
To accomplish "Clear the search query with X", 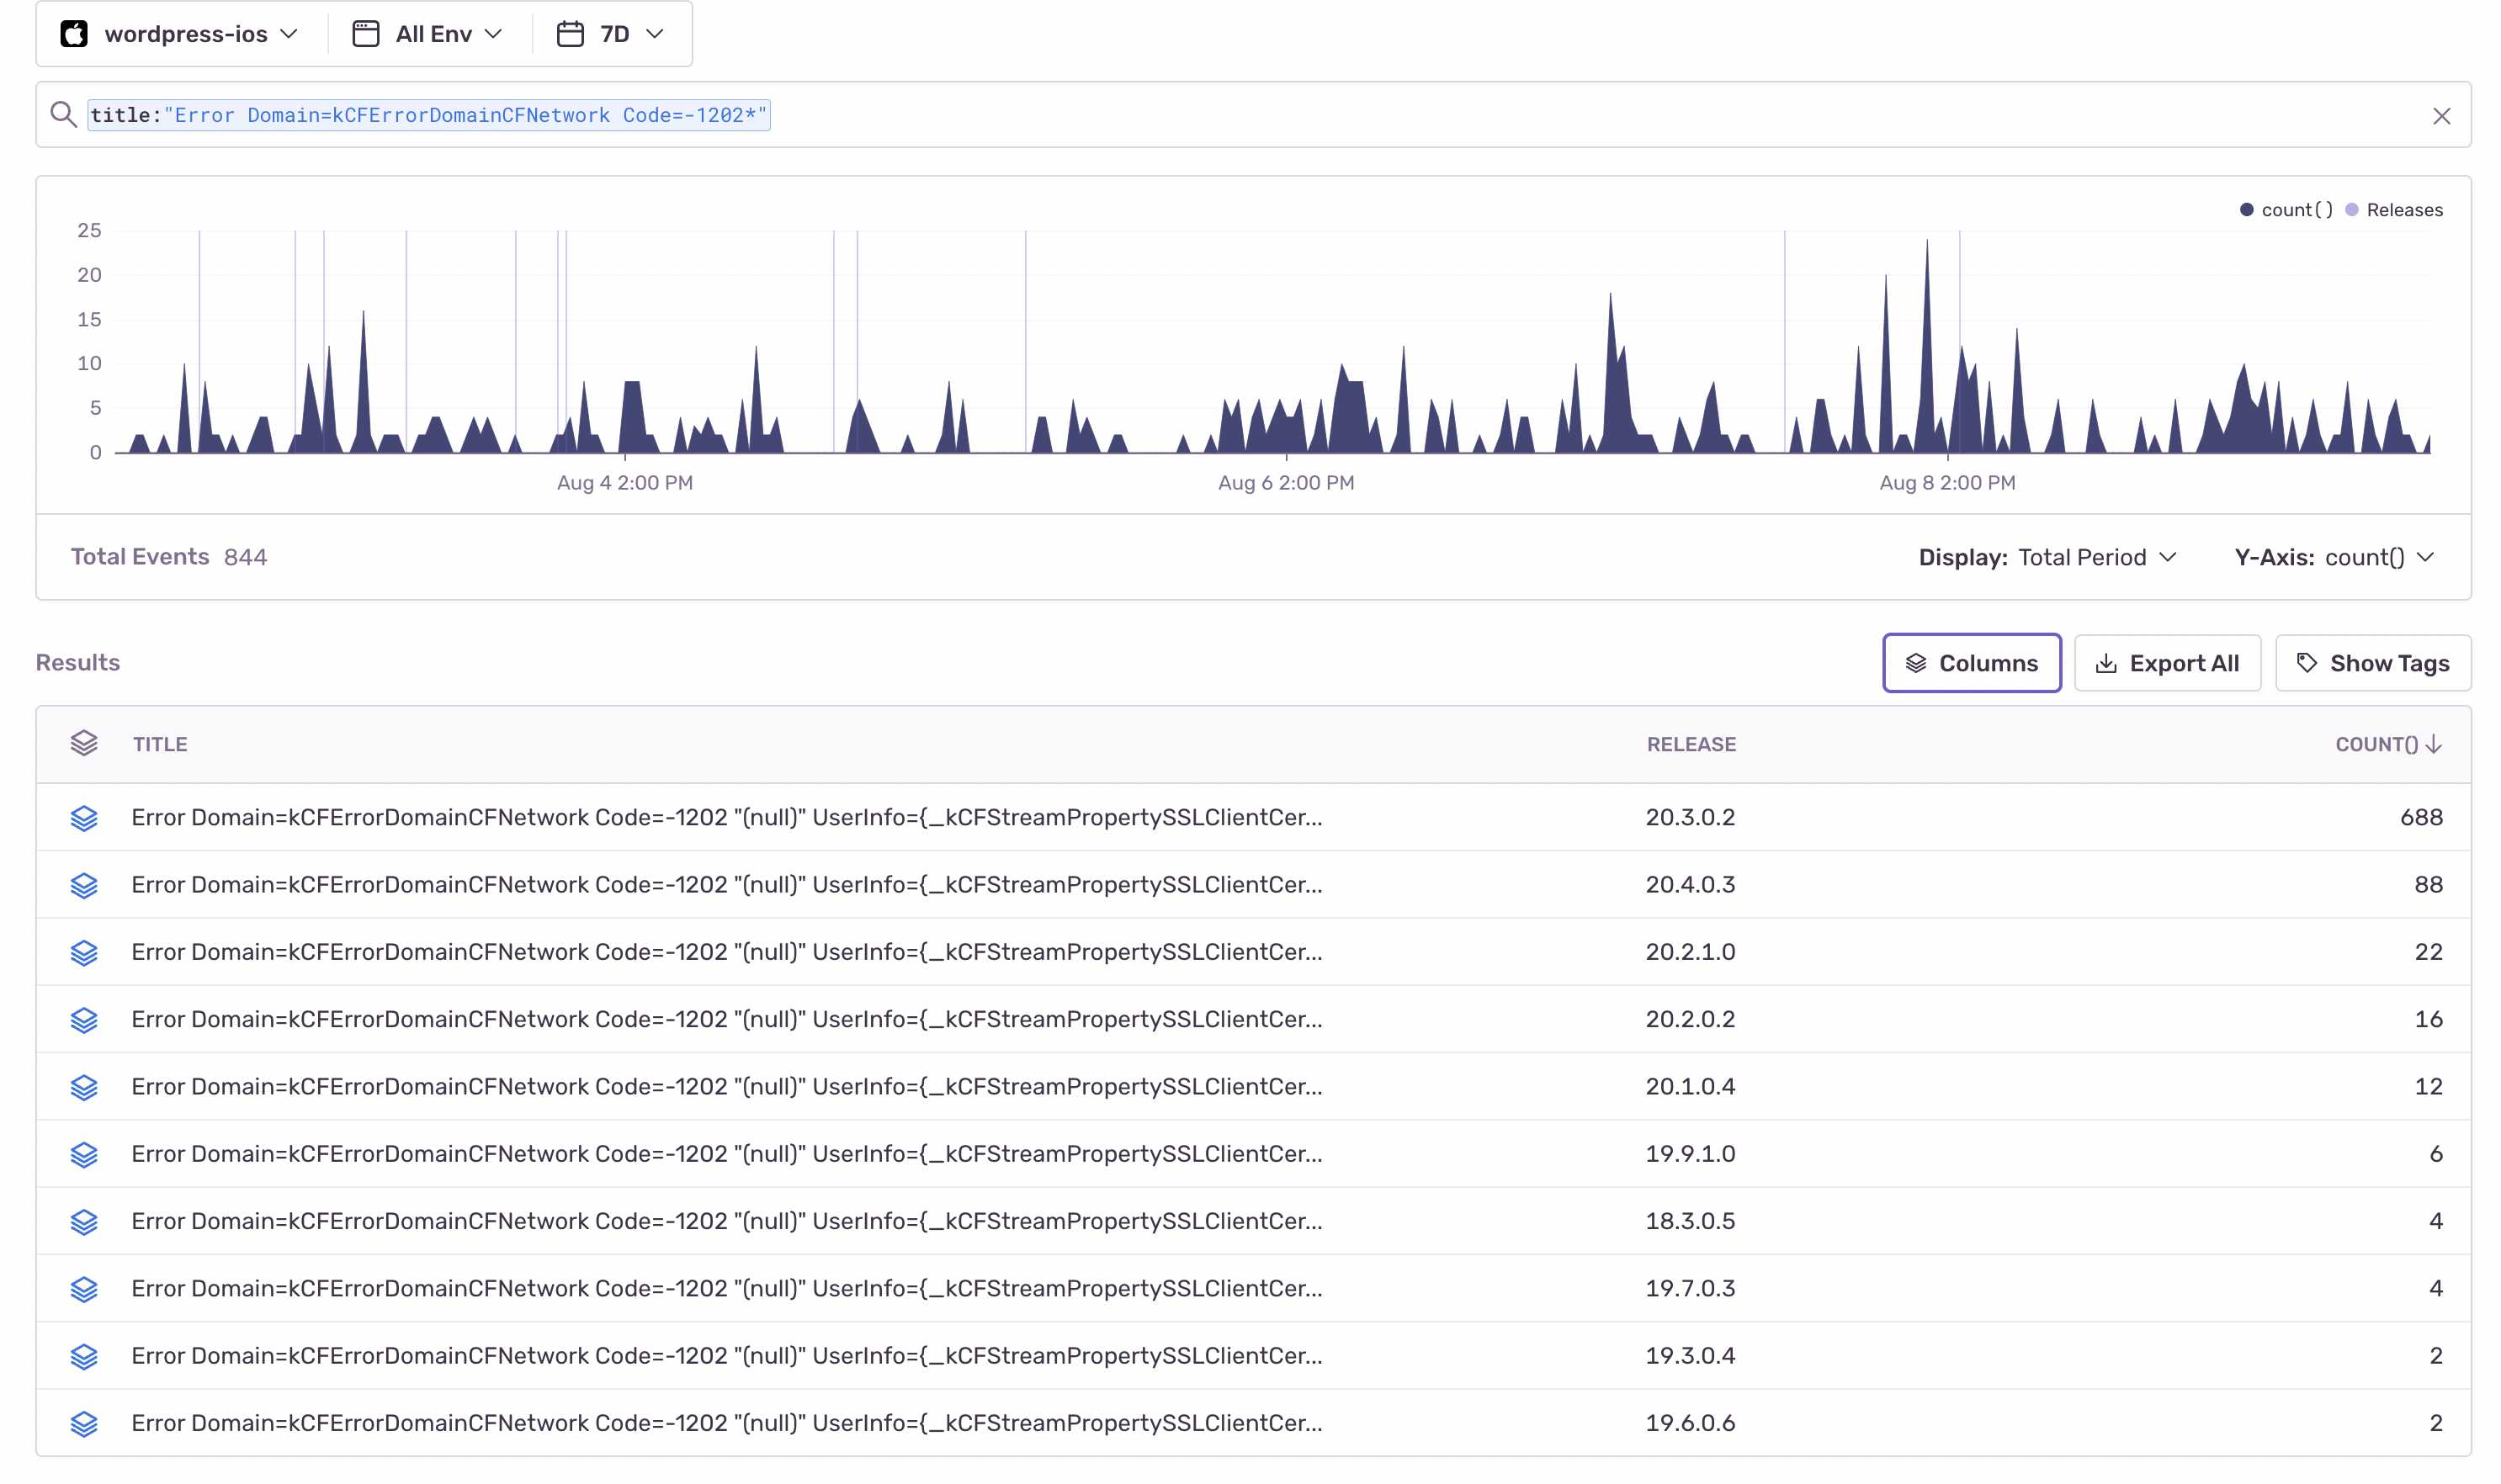I will point(2441,116).
